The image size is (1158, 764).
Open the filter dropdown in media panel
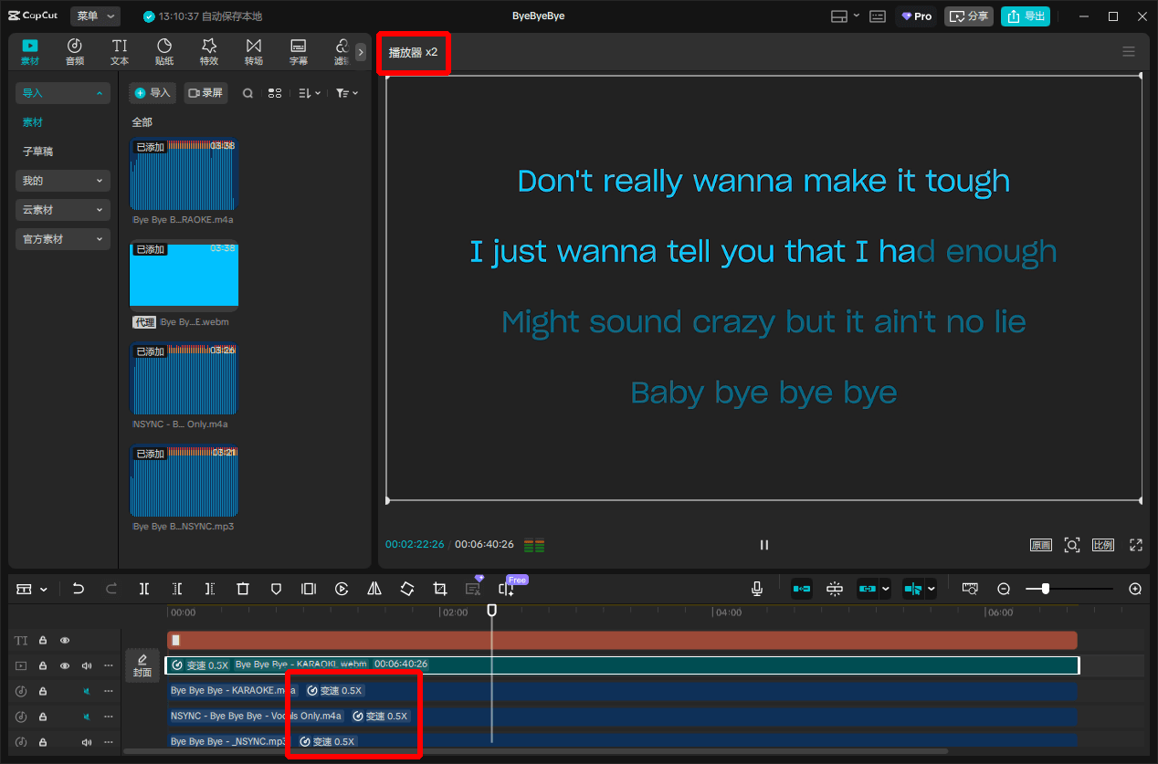coord(347,93)
